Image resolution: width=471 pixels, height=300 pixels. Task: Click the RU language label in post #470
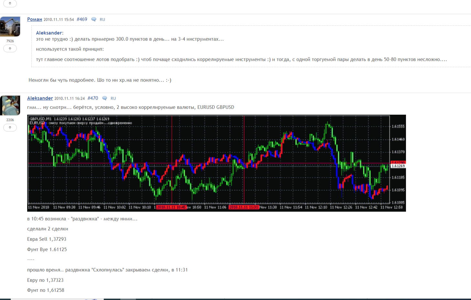click(x=113, y=98)
